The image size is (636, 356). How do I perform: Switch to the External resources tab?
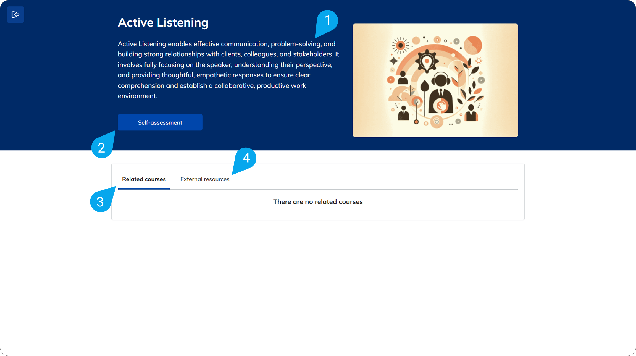click(205, 179)
